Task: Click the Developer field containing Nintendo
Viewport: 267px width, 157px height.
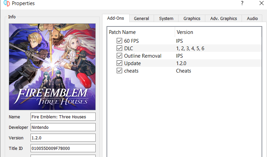Action: coord(63,127)
